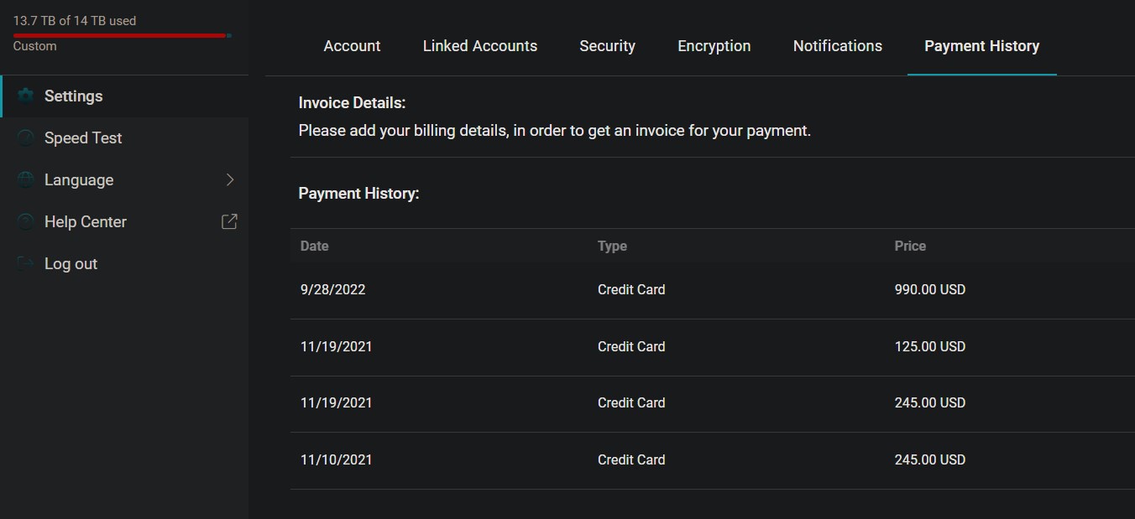This screenshot has height=519, width=1135.
Task: Click the Log out icon
Action: (26, 263)
